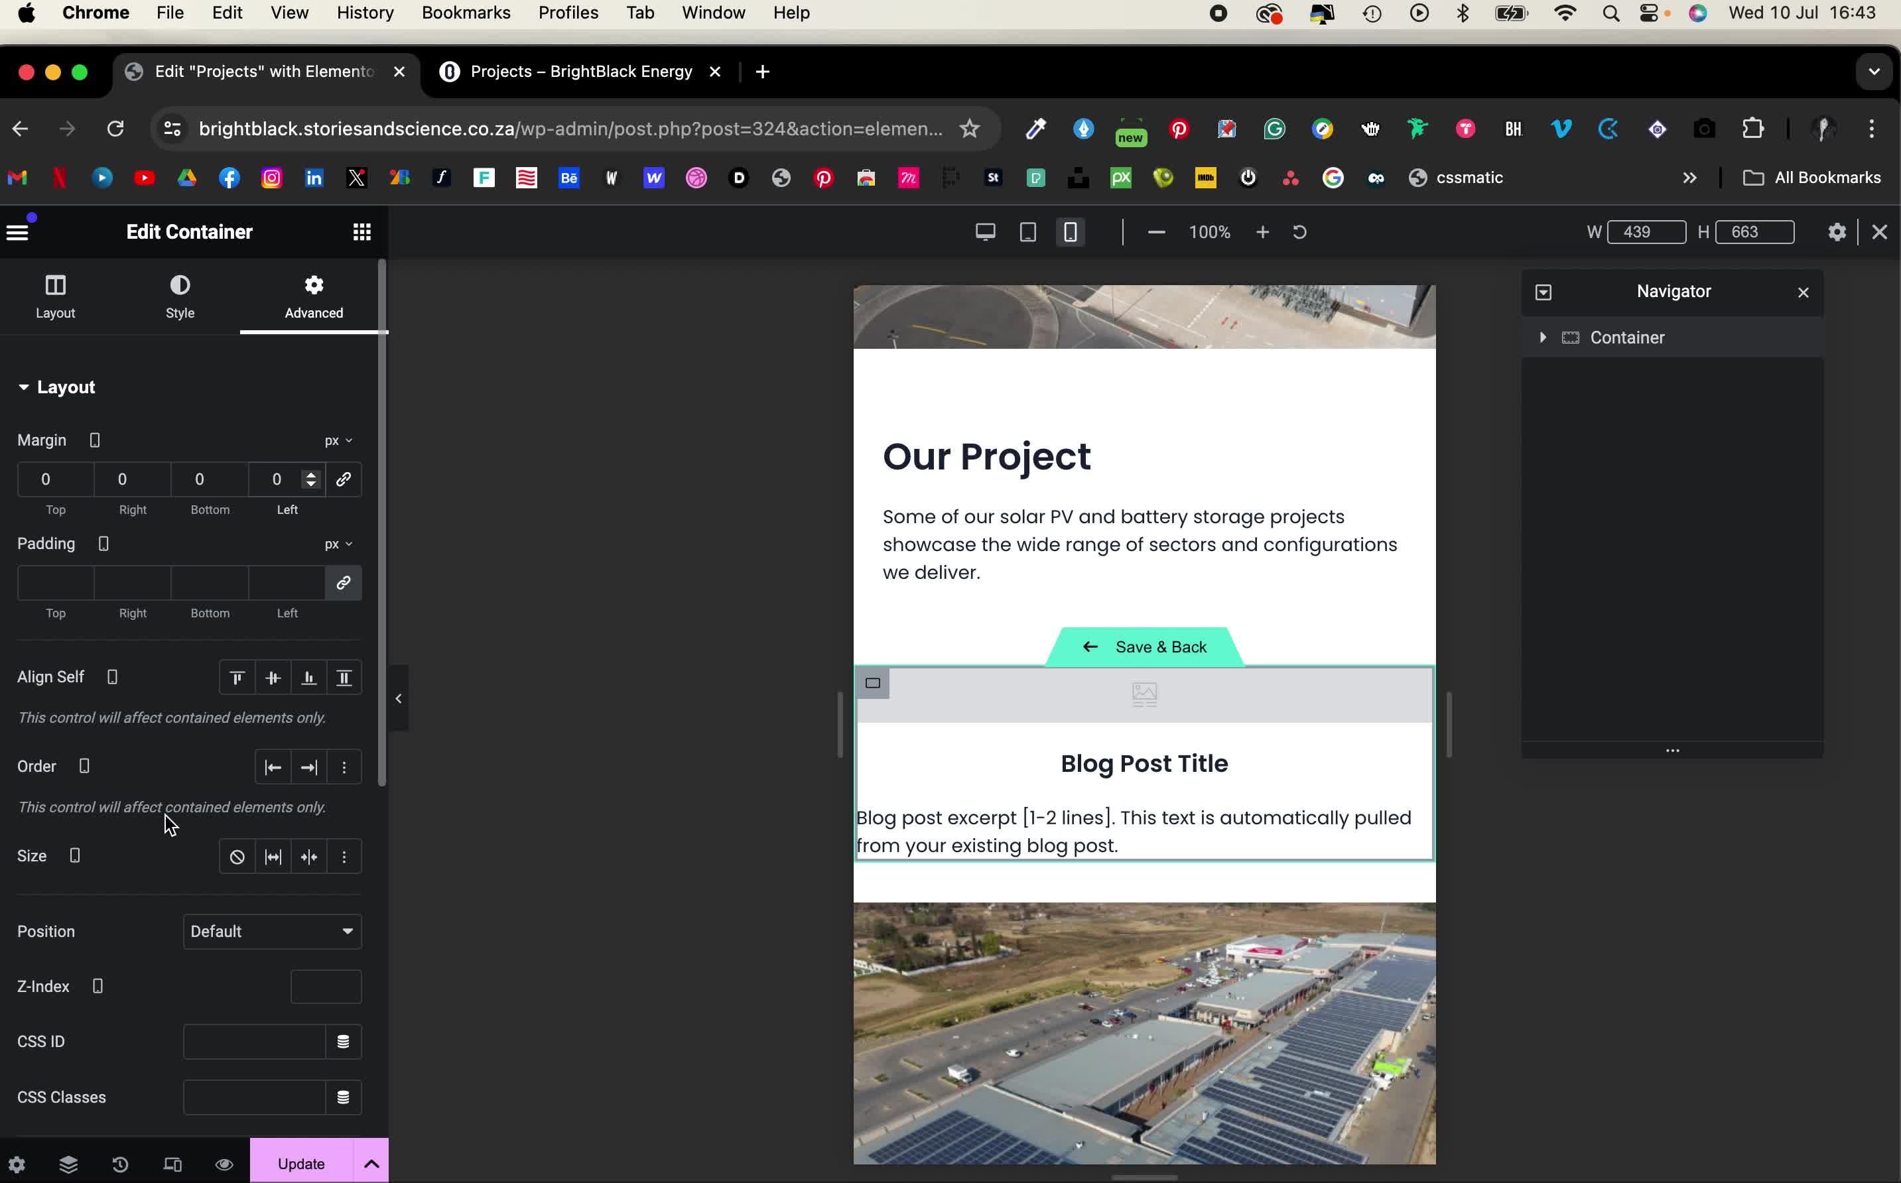Screen dimensions: 1901x1183
Task: Open the History icon in footer
Action: [120, 1164]
